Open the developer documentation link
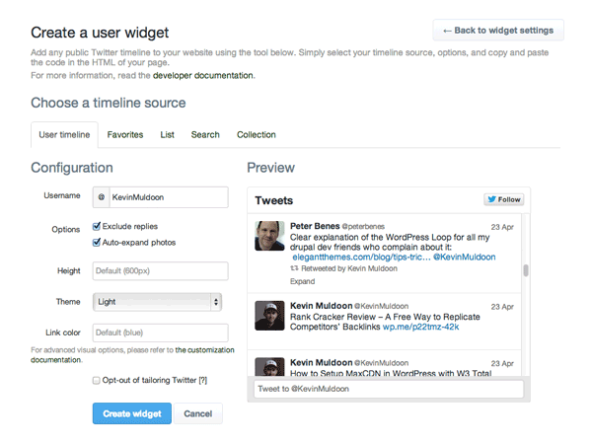 pyautogui.click(x=203, y=76)
